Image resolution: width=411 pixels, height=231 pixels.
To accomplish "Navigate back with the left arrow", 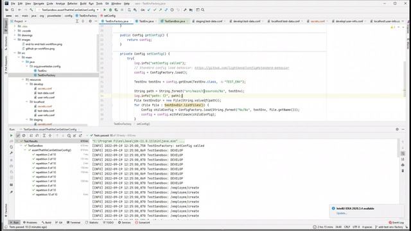I will point(20,10).
